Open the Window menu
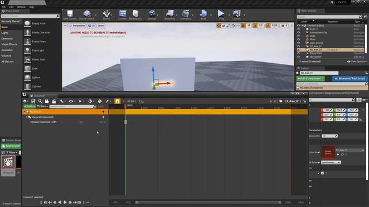The width and height of the screenshot is (369, 207). click(21, 7)
